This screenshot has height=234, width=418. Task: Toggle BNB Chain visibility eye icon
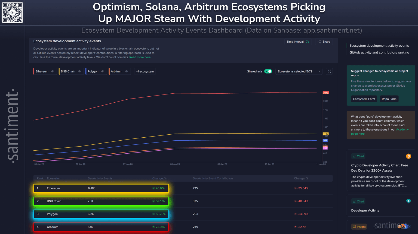point(79,71)
